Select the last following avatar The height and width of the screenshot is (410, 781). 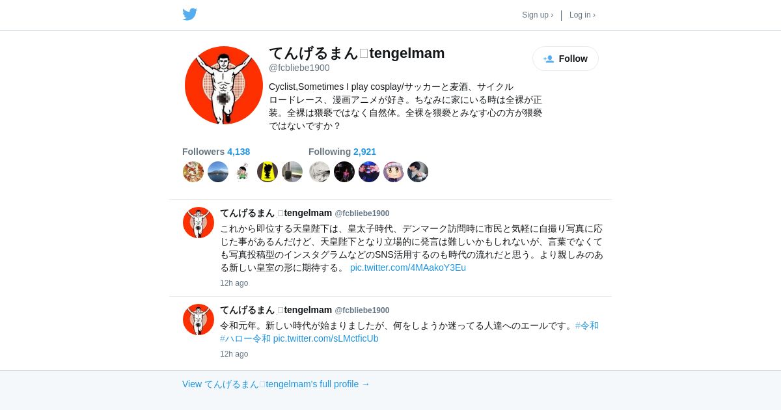[x=418, y=172]
